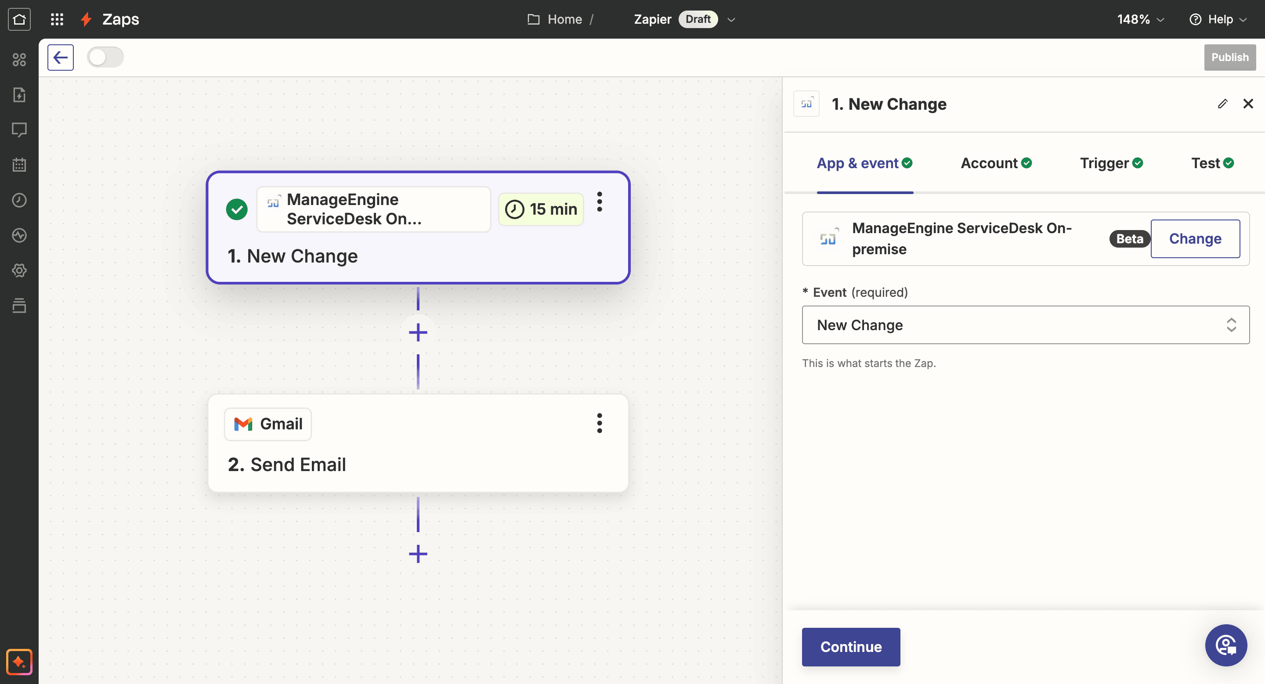Add a step after Send Email

click(418, 554)
